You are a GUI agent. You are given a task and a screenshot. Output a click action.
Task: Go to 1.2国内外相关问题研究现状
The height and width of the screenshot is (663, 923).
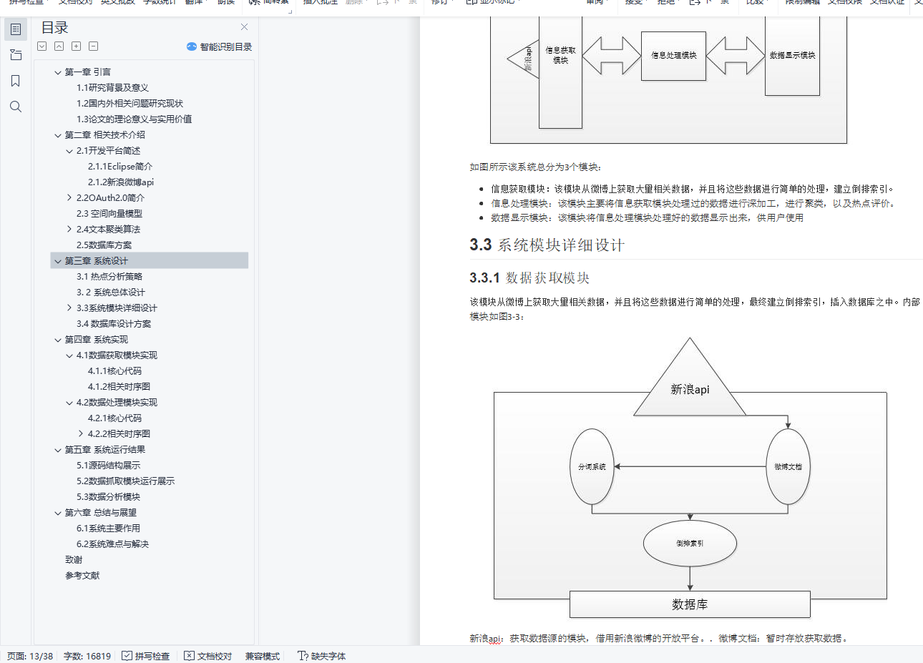pyautogui.click(x=130, y=104)
